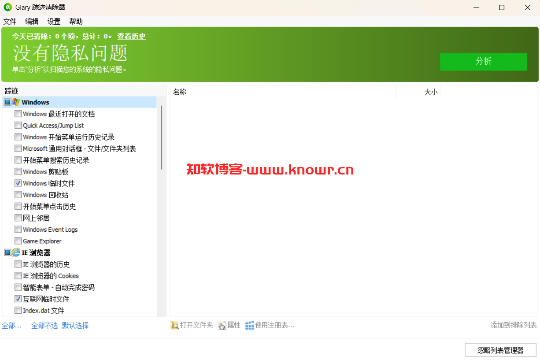
Task: Toggle the IE 浏览器 group checkbox
Action: (x=7, y=252)
